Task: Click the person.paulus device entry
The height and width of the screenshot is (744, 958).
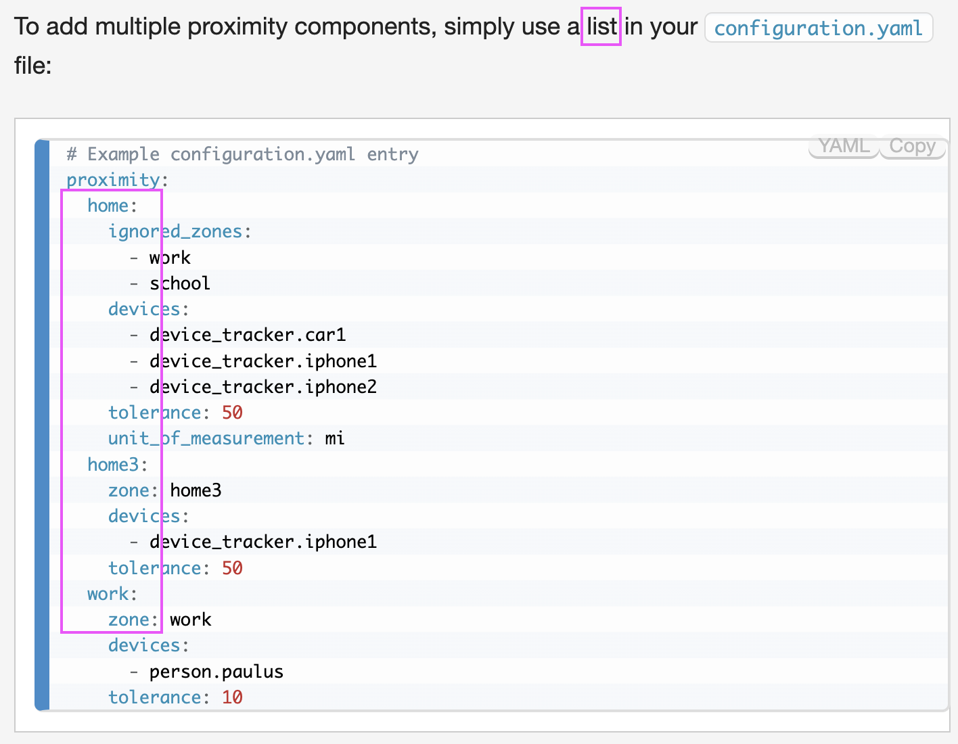Action: tap(217, 671)
